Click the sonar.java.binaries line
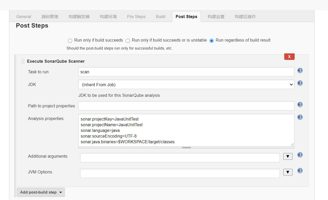Image resolution: width=328 pixels, height=200 pixels. point(128,142)
